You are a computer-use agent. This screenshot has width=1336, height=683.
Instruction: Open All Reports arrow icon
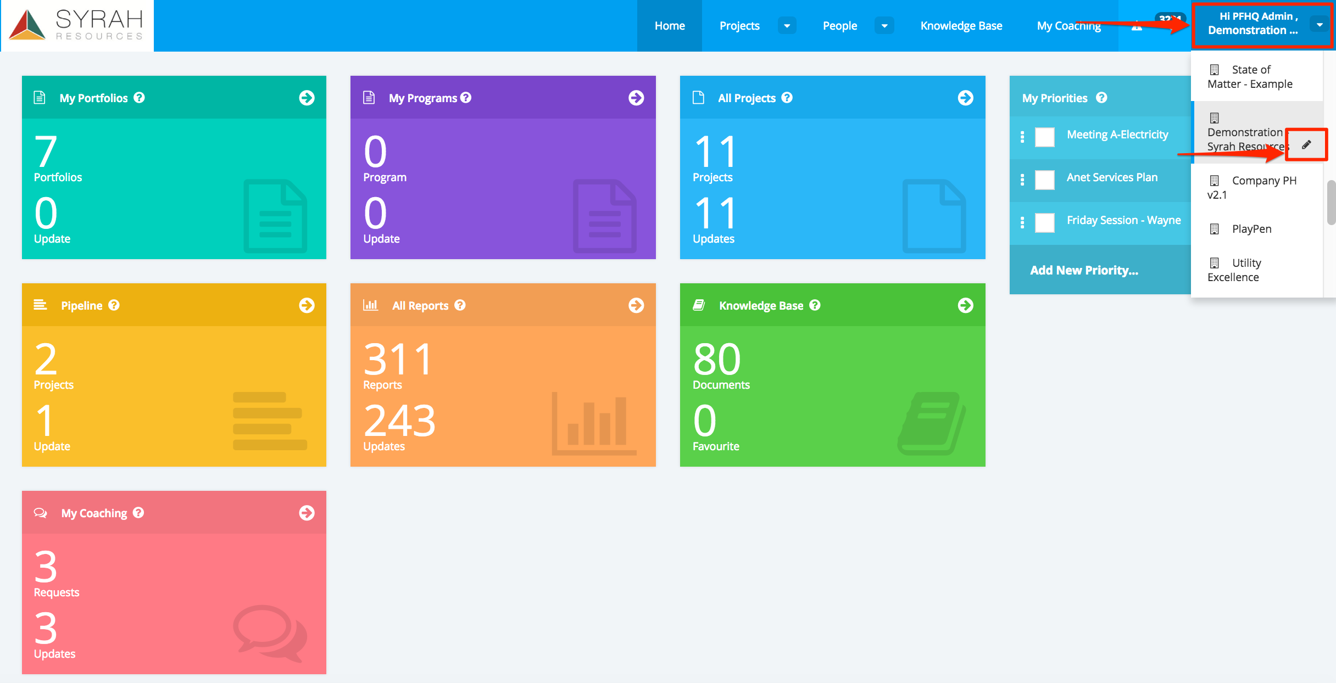point(636,305)
